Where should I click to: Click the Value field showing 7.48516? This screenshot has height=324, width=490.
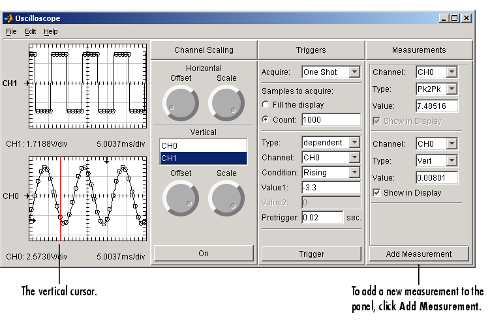pyautogui.click(x=437, y=106)
